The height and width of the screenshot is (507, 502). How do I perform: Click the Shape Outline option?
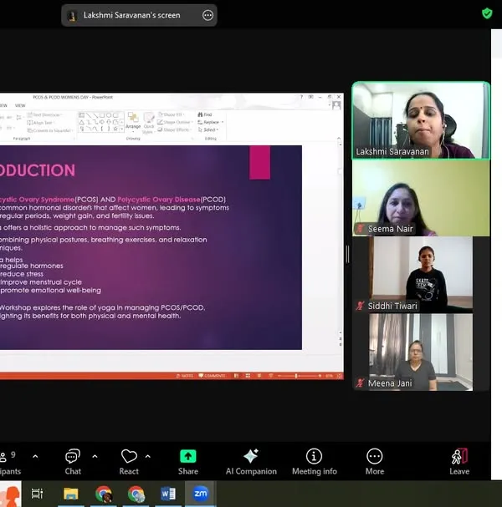[x=175, y=122]
